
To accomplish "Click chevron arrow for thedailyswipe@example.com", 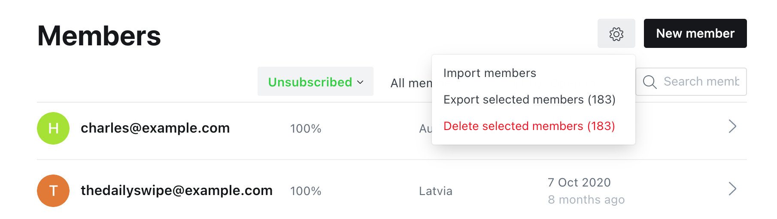I will [x=732, y=189].
